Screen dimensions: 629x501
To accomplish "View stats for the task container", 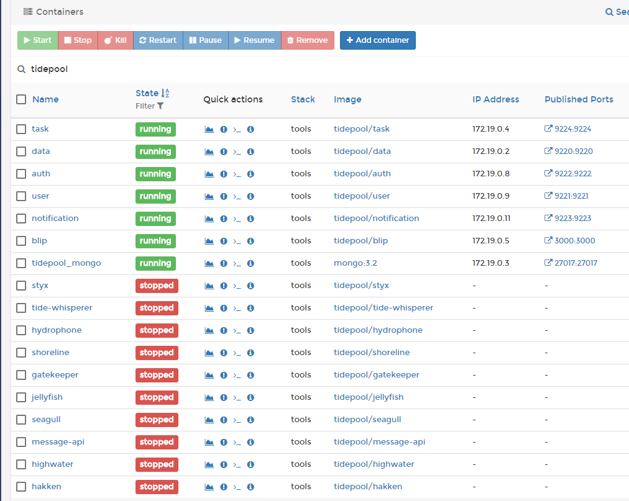I will 209,129.
